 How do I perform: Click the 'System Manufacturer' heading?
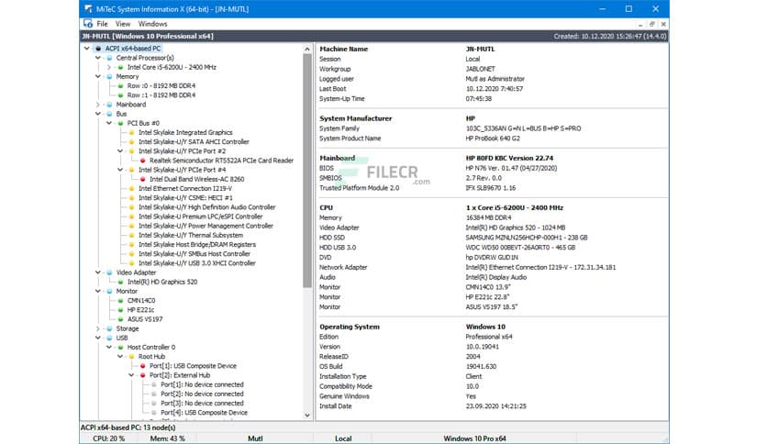click(356, 118)
